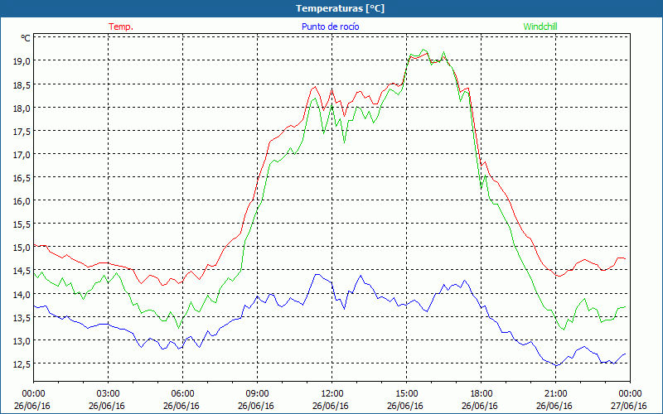The width and height of the screenshot is (663, 414).
Task: Click the 06:00 time axis label
Action: point(182,394)
